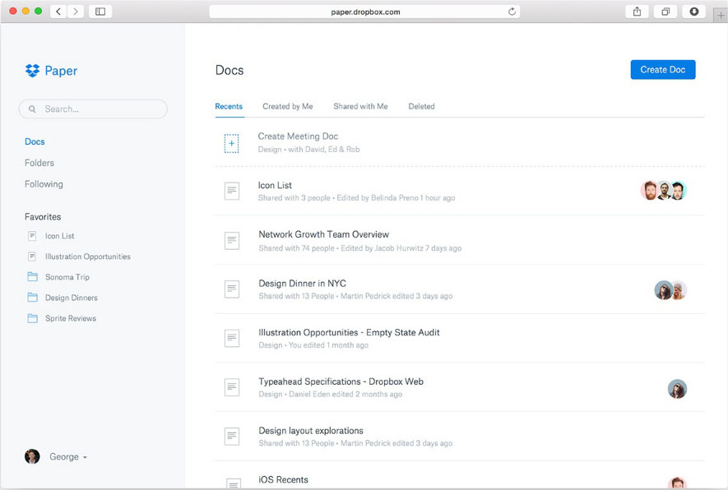728x490 pixels.
Task: Click document icon for Design Dinner in NYC
Action: pyautogui.click(x=232, y=289)
